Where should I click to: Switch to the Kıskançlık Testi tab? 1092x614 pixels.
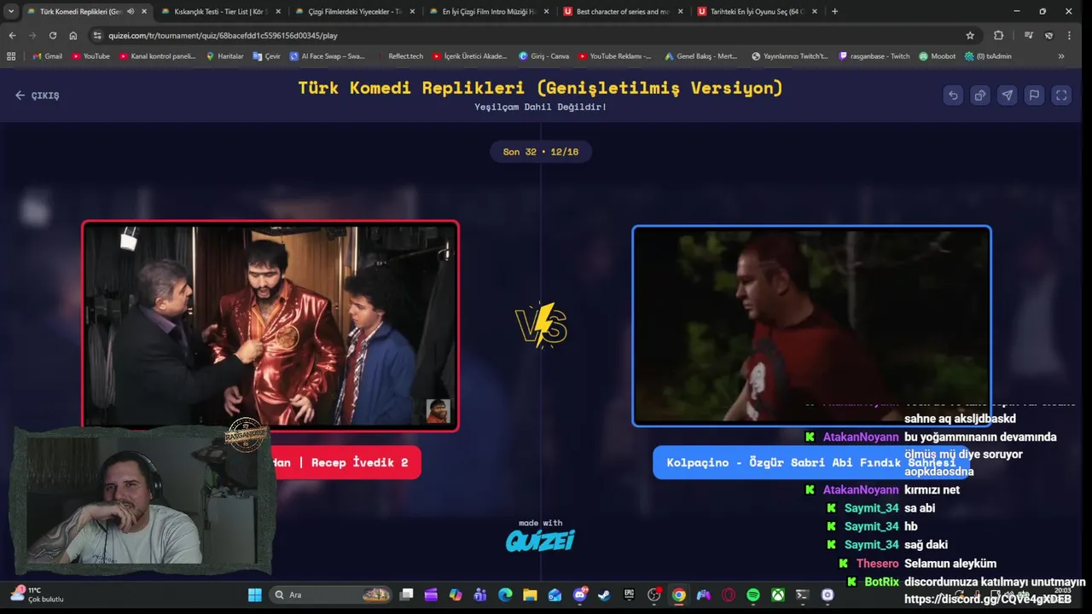(x=219, y=11)
